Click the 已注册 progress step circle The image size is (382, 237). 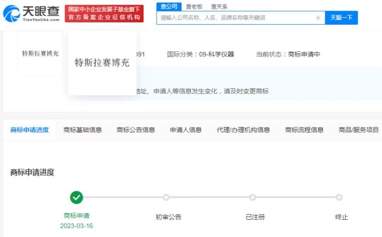click(x=253, y=197)
